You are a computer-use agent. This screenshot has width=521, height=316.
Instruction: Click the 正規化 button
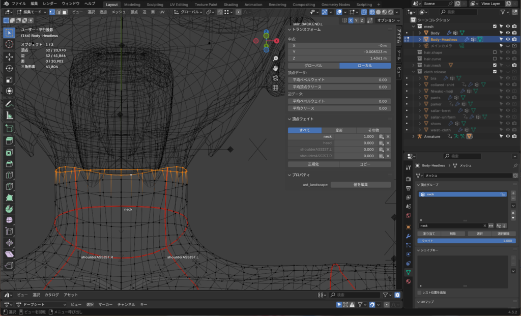[x=313, y=164]
